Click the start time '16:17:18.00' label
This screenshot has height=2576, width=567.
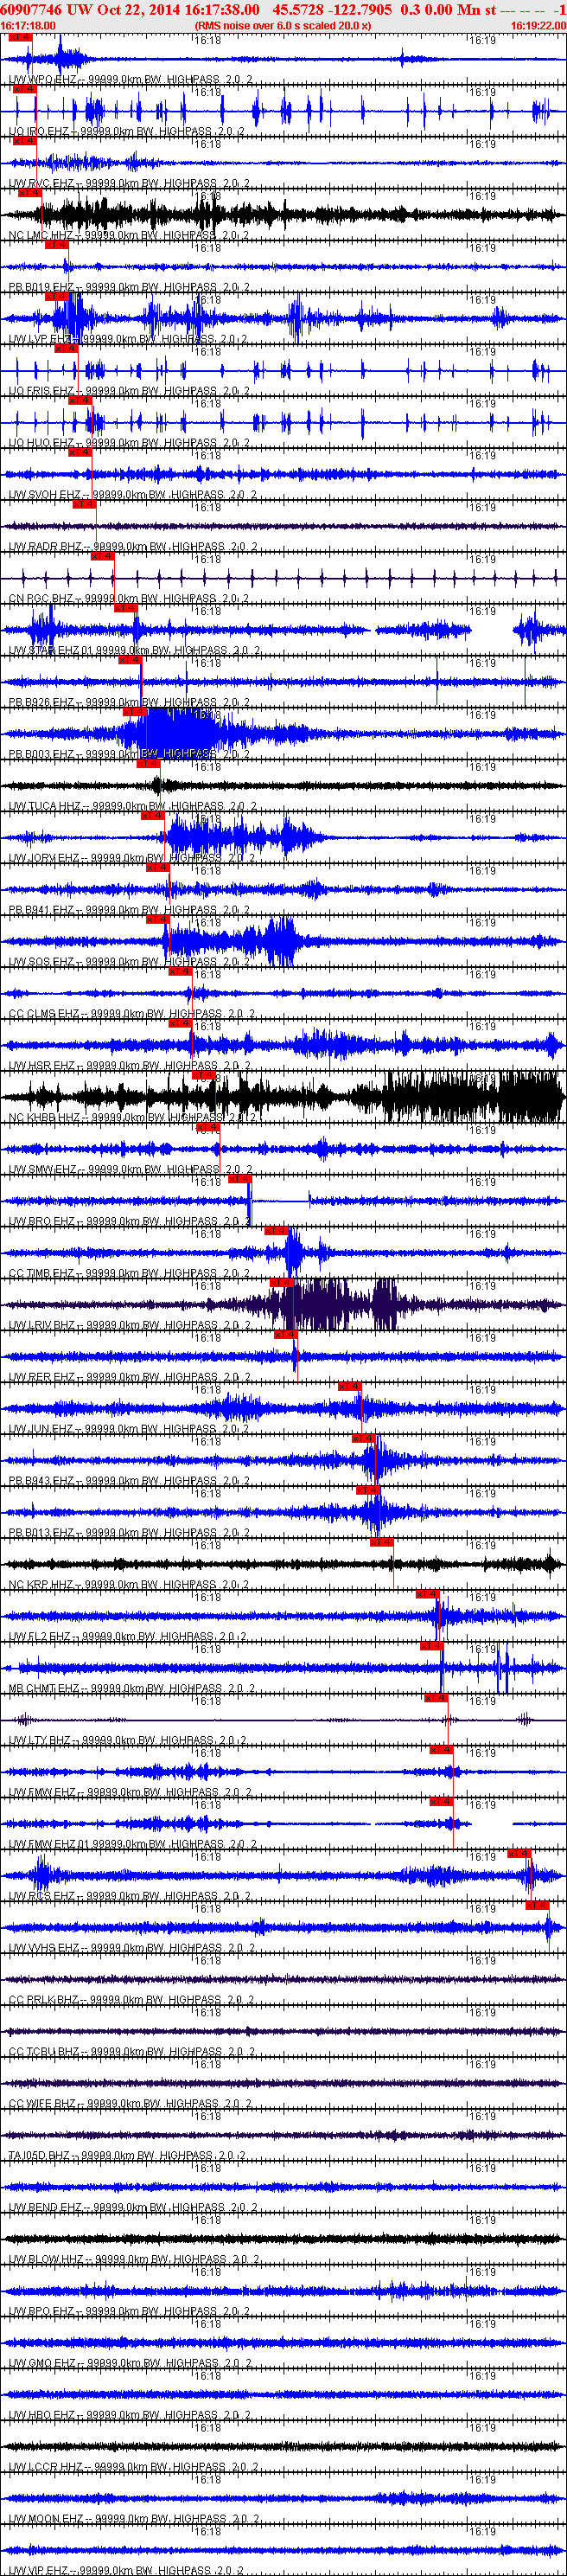[x=28, y=26]
